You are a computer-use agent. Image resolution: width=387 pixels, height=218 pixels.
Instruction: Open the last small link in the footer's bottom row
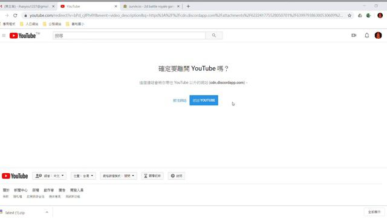pyautogui.click(x=73, y=196)
